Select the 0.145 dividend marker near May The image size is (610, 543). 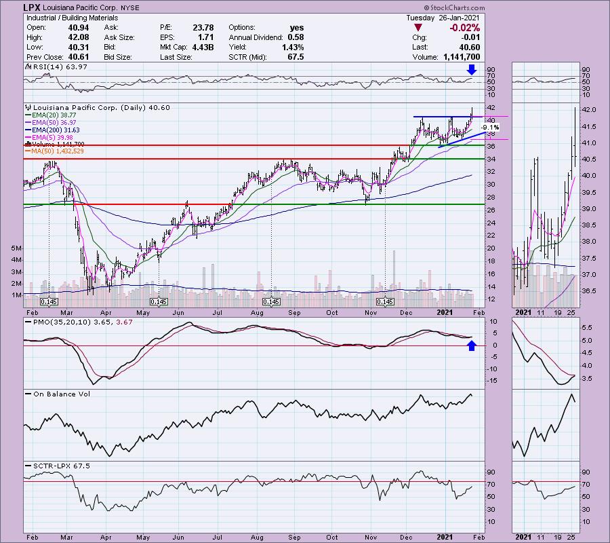(159, 302)
